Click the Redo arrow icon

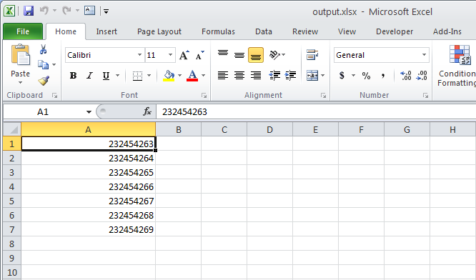tap(66, 11)
